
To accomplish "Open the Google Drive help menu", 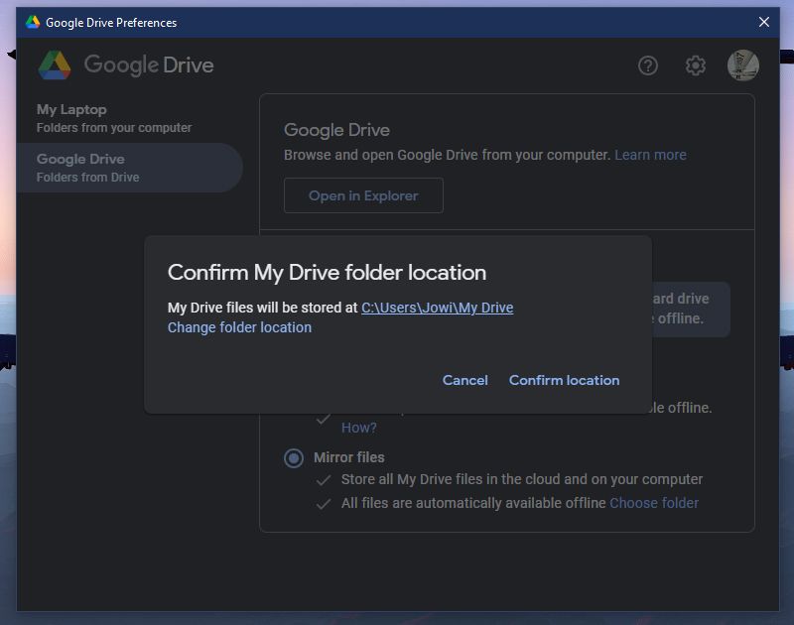I will click(648, 65).
